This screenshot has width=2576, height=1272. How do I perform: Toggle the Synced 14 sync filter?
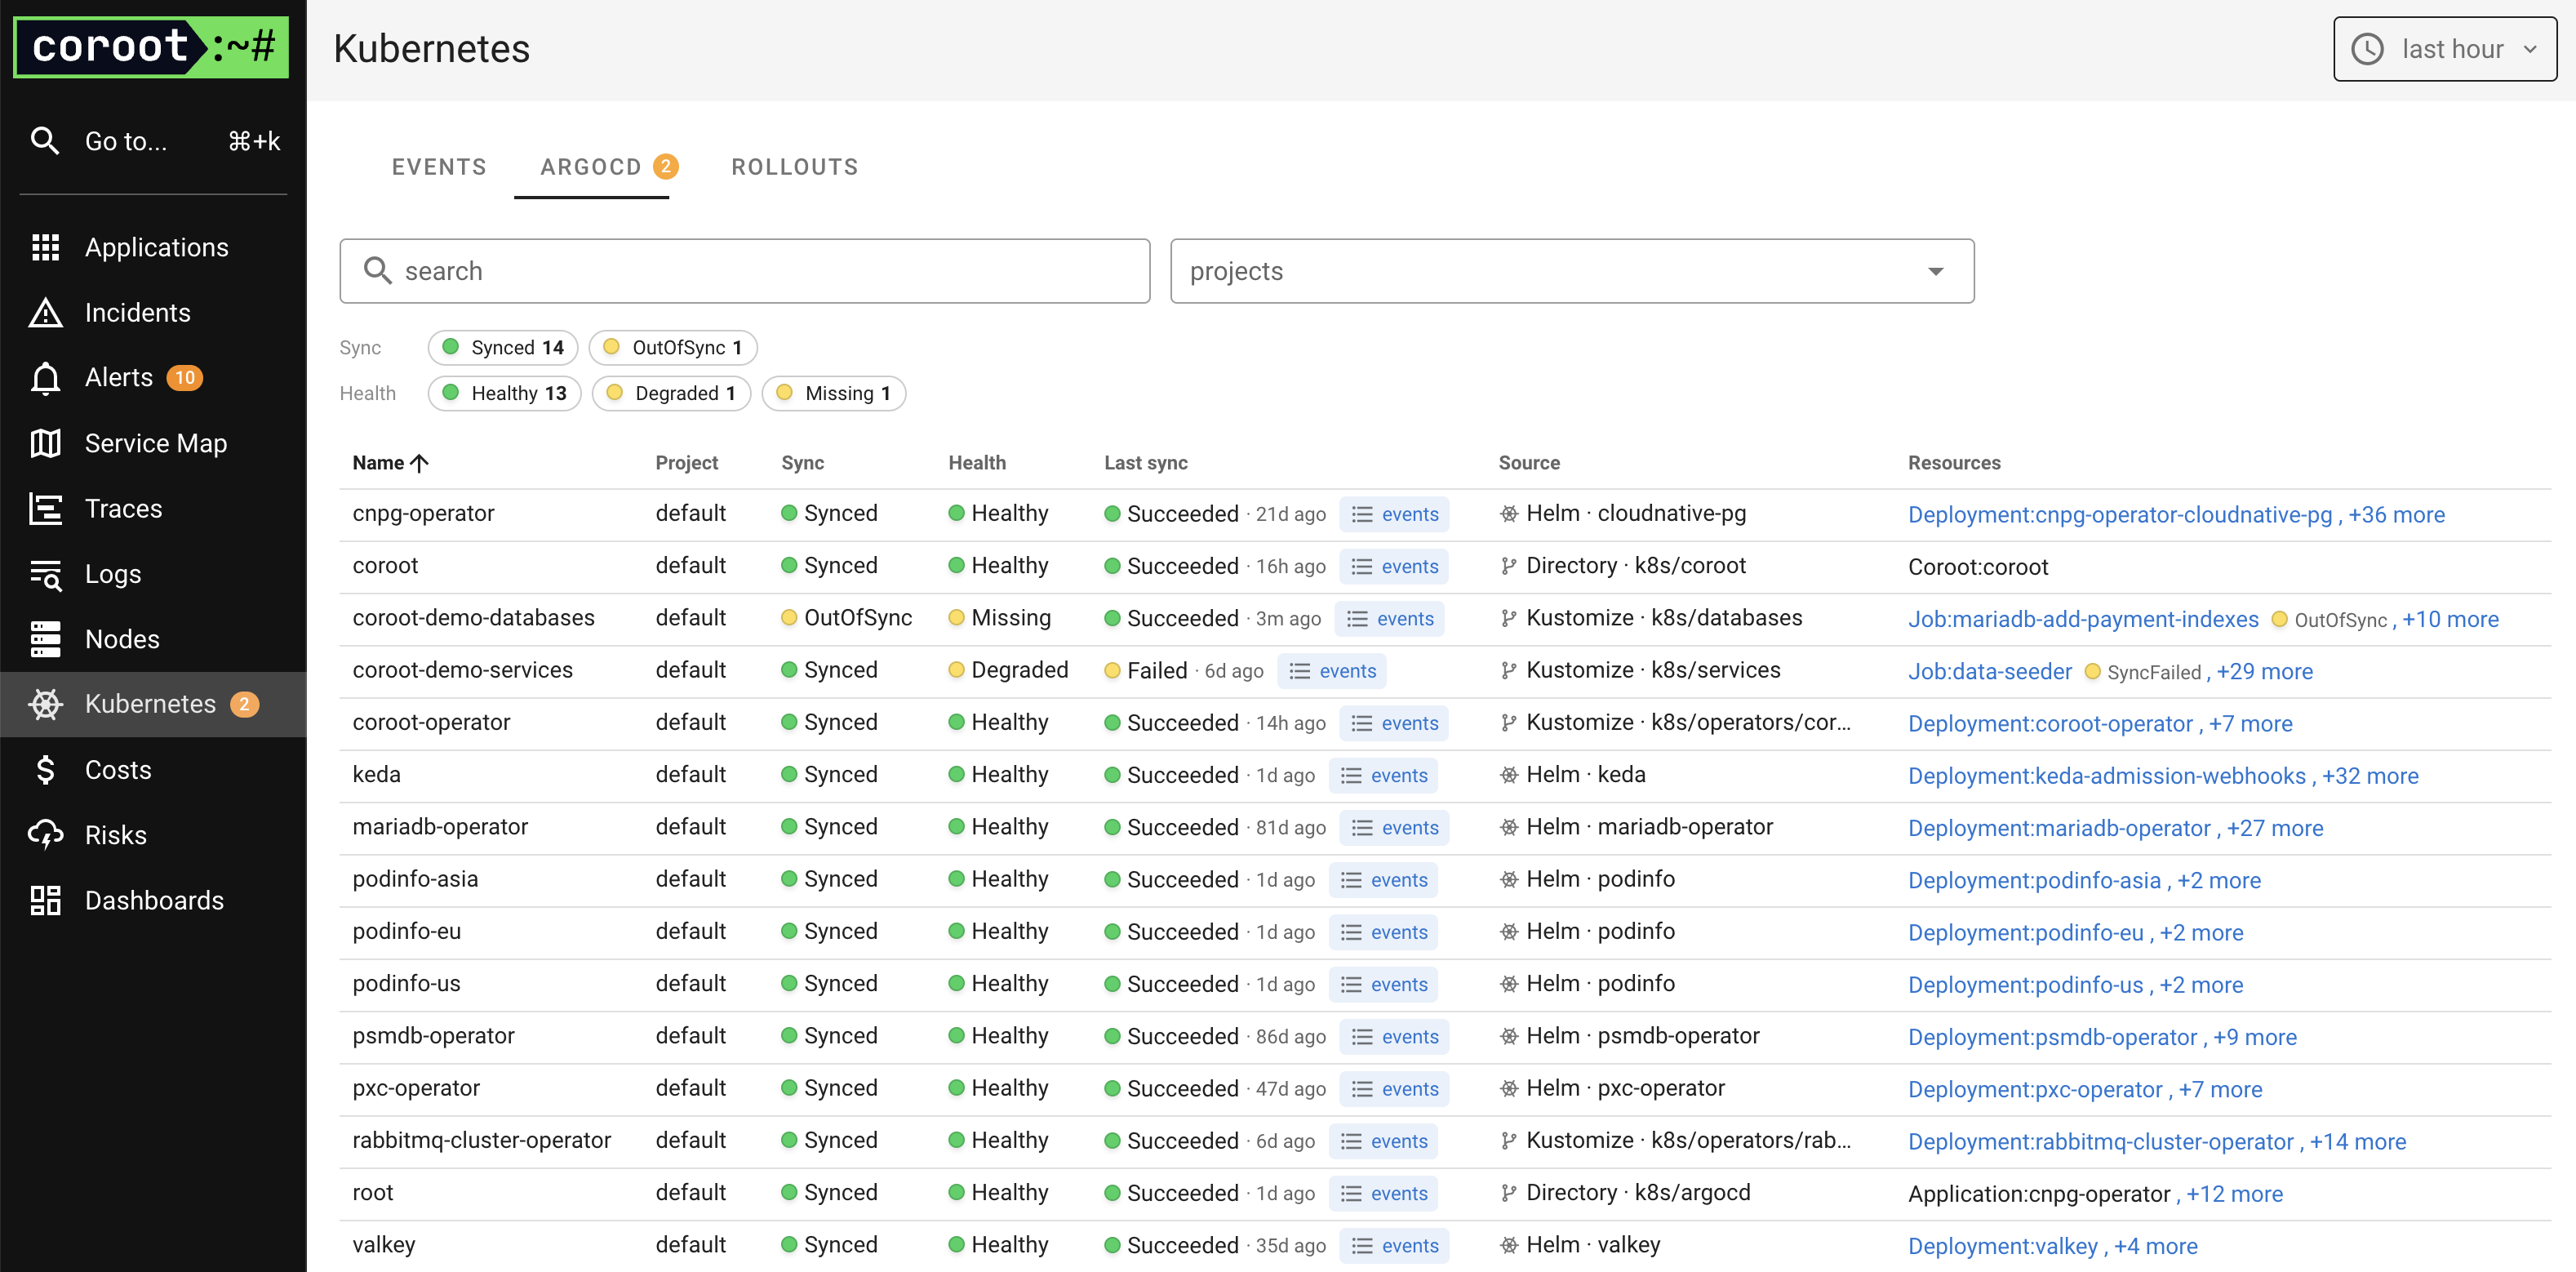(503, 348)
